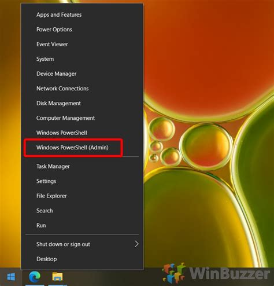Select Power Options entry
This screenshot has width=274, height=286.
[x=82, y=30]
